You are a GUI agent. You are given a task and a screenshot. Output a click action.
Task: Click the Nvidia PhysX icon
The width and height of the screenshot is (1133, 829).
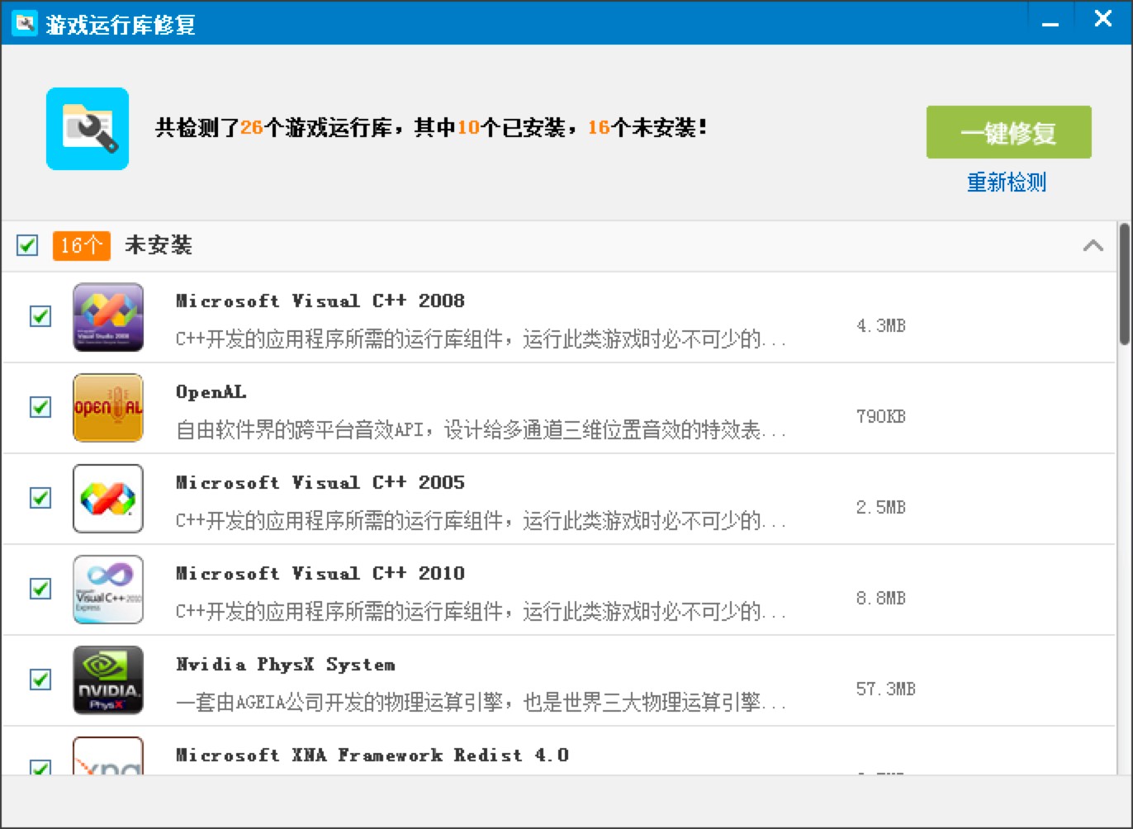[x=108, y=680]
